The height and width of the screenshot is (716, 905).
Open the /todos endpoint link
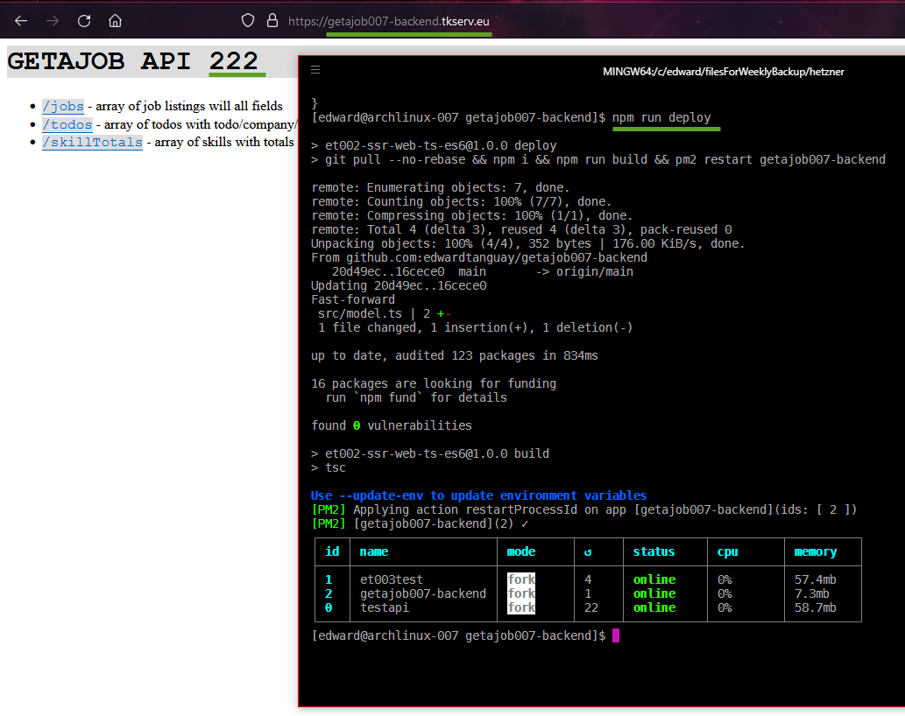point(67,124)
